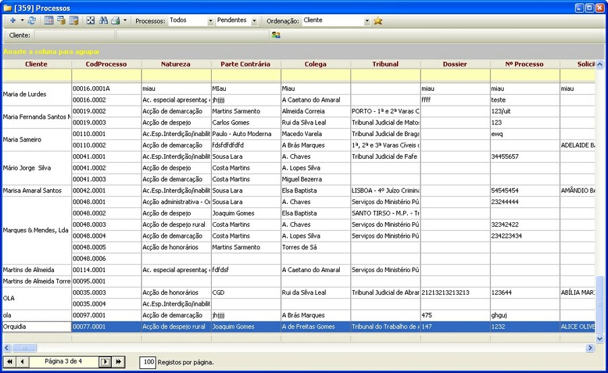Screen dimensions: 608x373
Task: Go to the last page button
Action: pos(118,362)
